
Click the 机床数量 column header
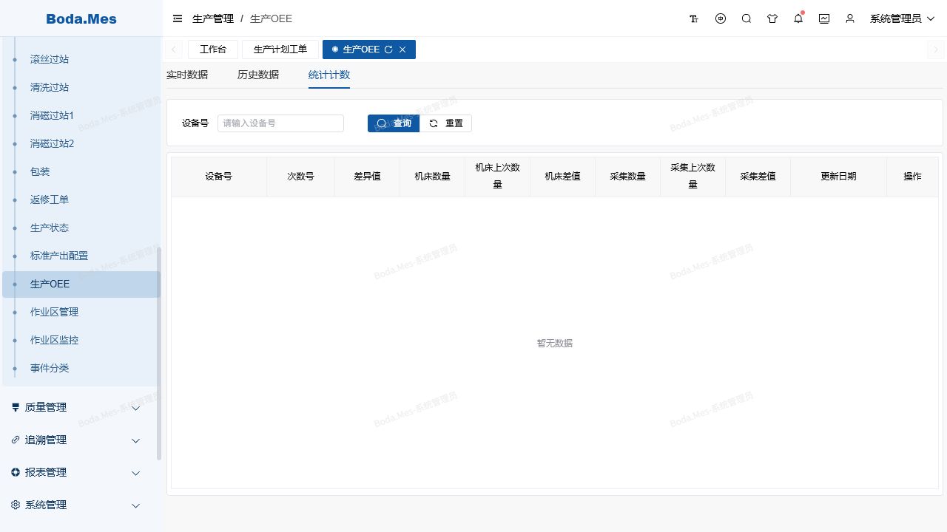[x=433, y=177]
